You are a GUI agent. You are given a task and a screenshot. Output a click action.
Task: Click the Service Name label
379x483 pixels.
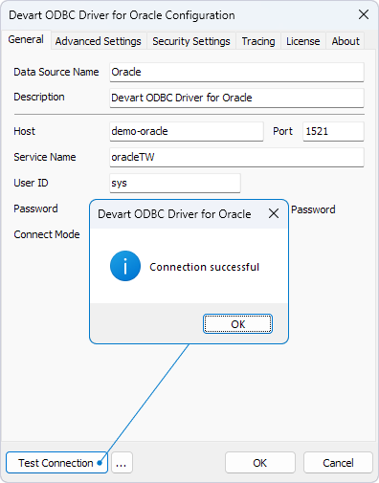(45, 157)
